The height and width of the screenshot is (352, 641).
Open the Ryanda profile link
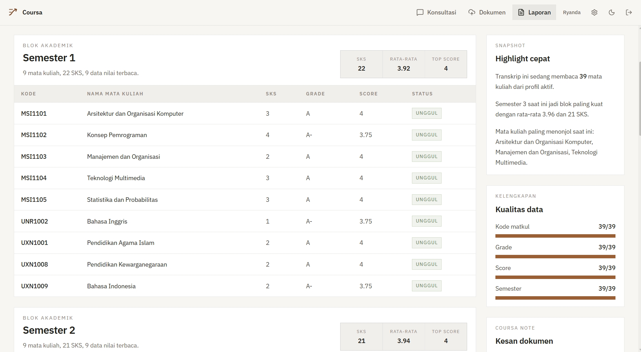point(572,12)
